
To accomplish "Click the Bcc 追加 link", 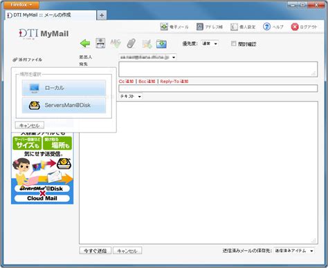I will click(147, 82).
